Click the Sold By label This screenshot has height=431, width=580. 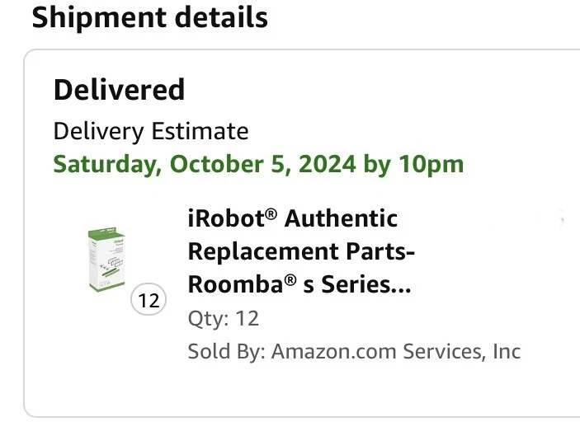point(226,352)
